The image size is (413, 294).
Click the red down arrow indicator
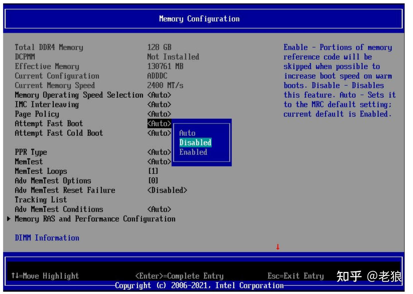tap(278, 247)
